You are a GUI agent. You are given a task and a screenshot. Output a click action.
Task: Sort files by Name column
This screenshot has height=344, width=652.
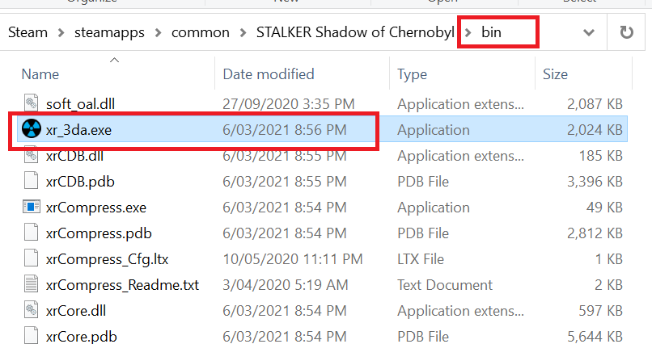(x=40, y=74)
